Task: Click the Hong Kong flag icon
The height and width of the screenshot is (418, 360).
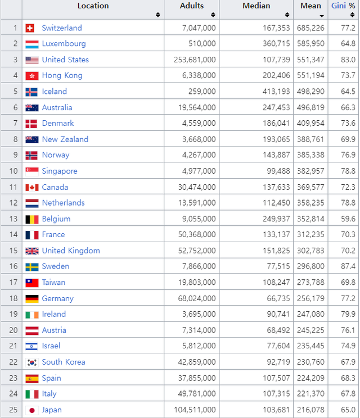Action: (31, 76)
